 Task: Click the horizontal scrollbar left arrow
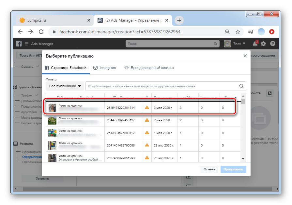(x=16, y=189)
